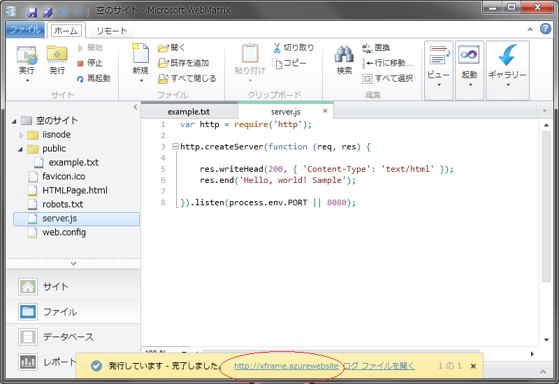Open the Gallery (ギャラリー) icon
This screenshot has width=559, height=384.
pyautogui.click(x=507, y=55)
